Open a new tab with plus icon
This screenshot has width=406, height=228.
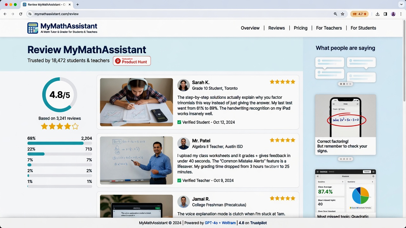tap(77, 4)
